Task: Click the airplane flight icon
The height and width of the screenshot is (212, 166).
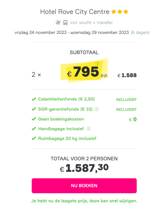Action: click(x=58, y=22)
